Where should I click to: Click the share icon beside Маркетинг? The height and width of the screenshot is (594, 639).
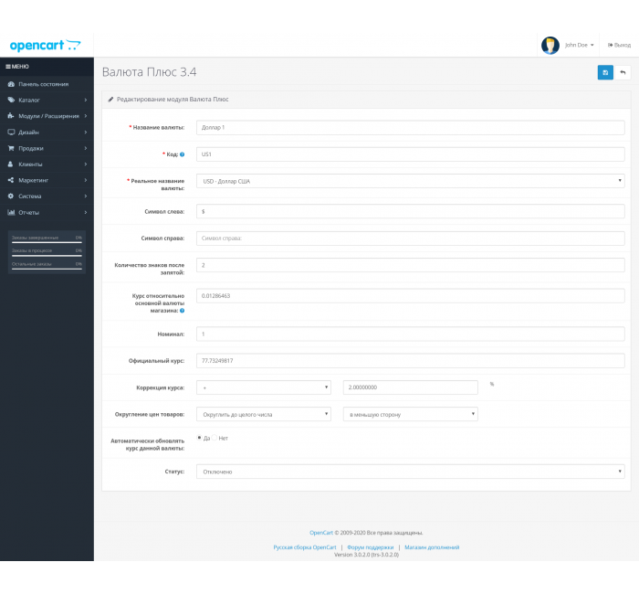point(11,180)
